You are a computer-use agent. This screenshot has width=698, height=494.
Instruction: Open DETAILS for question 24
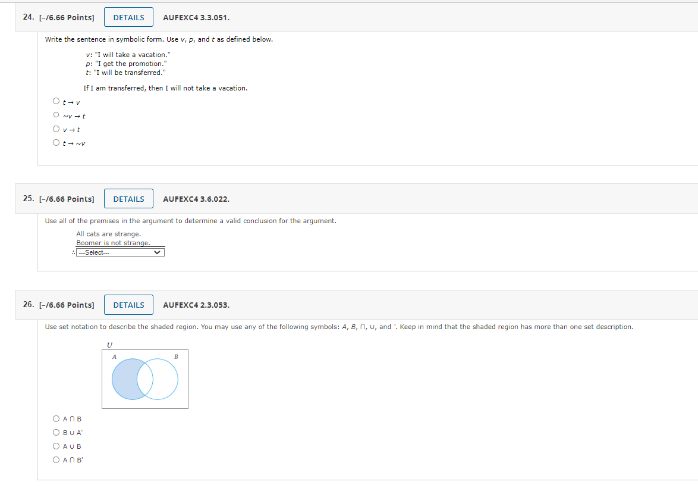click(128, 17)
